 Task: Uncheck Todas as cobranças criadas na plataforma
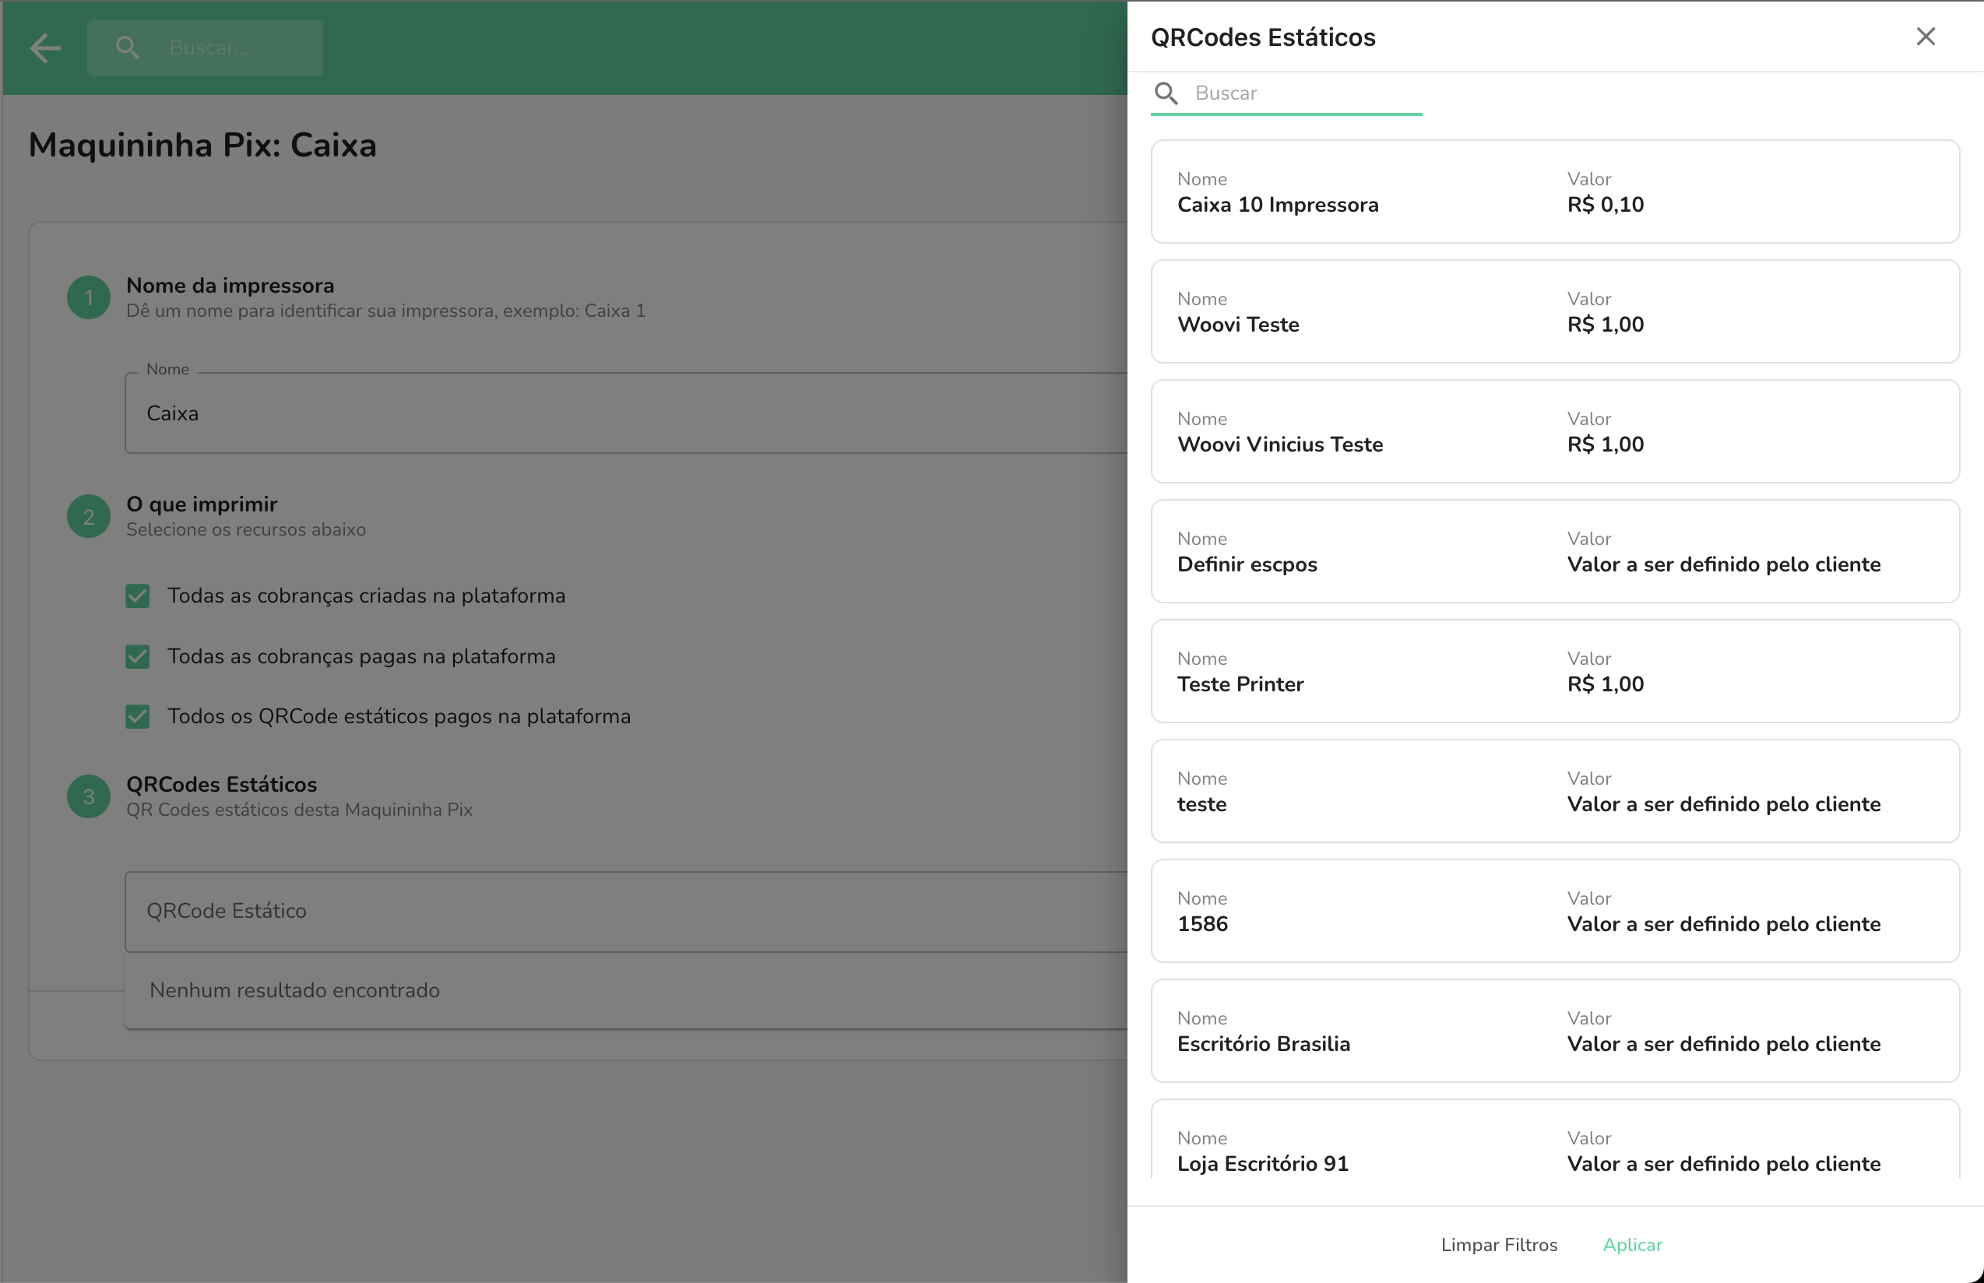(x=138, y=596)
